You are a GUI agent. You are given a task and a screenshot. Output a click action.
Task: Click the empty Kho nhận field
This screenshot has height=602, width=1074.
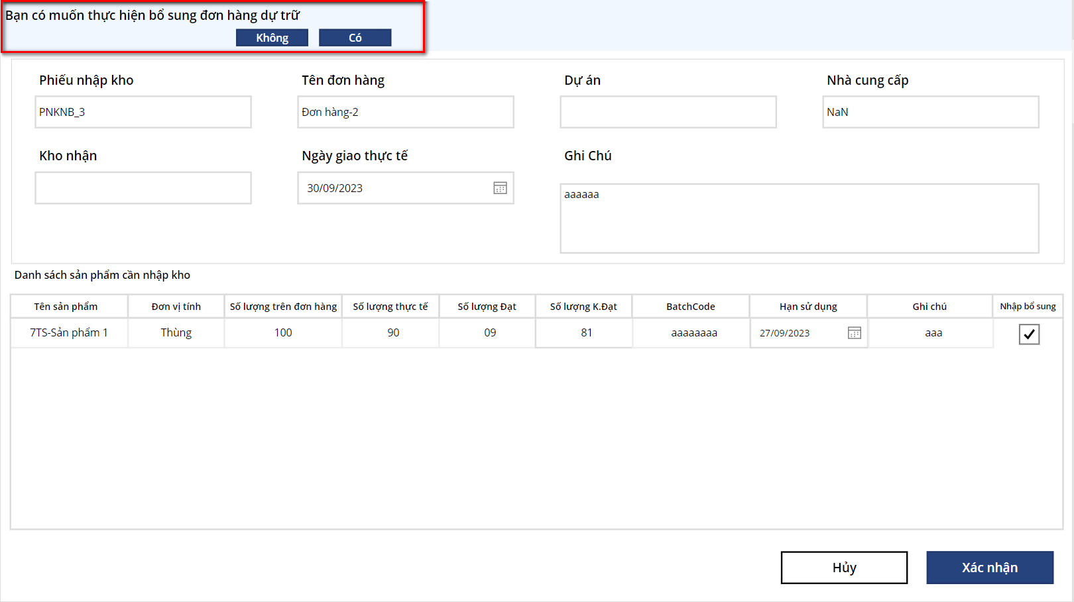143,188
